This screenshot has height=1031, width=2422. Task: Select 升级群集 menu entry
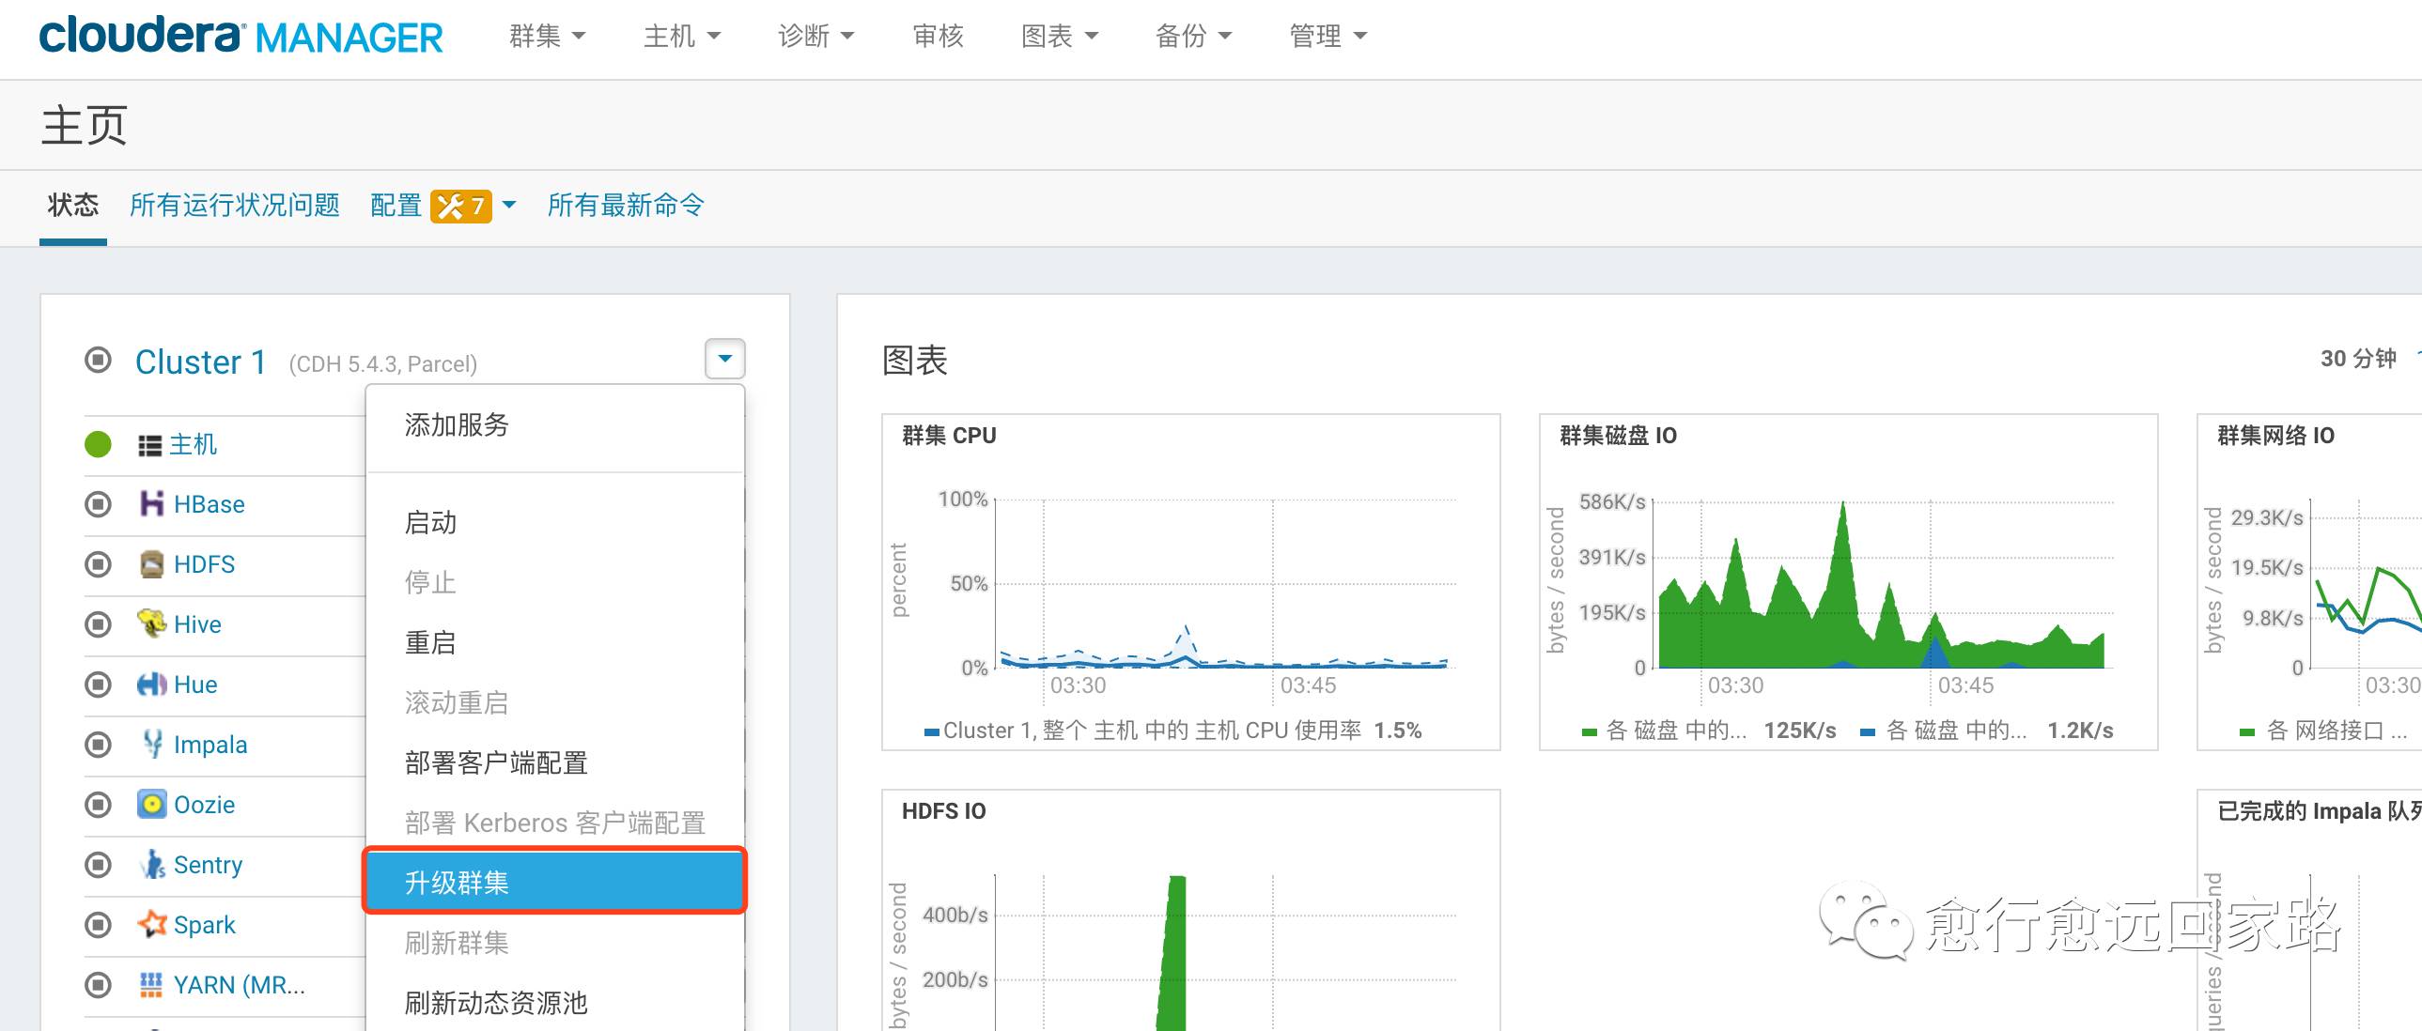[x=554, y=882]
